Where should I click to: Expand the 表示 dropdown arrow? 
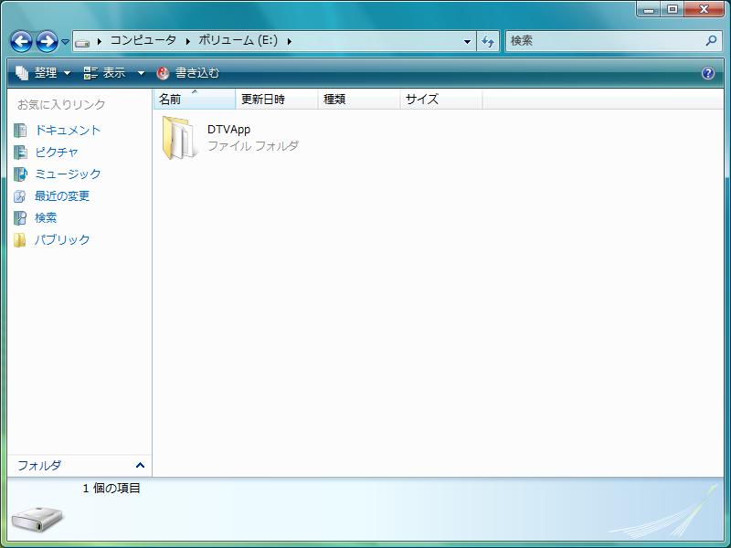point(141,73)
